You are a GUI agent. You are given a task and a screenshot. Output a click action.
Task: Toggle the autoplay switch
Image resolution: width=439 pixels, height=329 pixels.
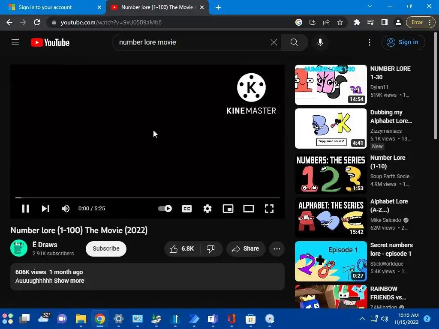(x=165, y=209)
